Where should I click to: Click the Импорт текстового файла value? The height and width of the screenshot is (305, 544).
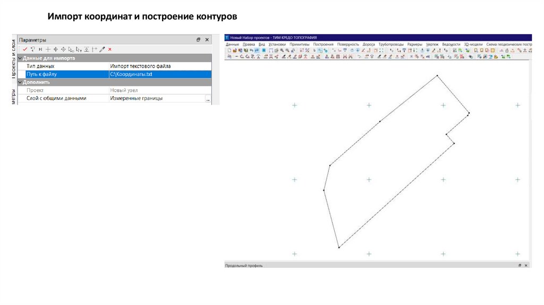coord(140,66)
